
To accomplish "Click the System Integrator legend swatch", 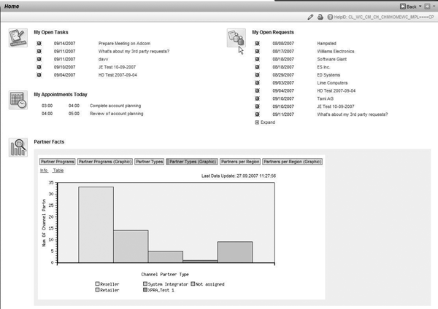I will [x=145, y=283].
